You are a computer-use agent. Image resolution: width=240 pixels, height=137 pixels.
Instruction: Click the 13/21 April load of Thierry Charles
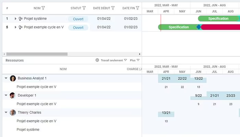coord(166,113)
